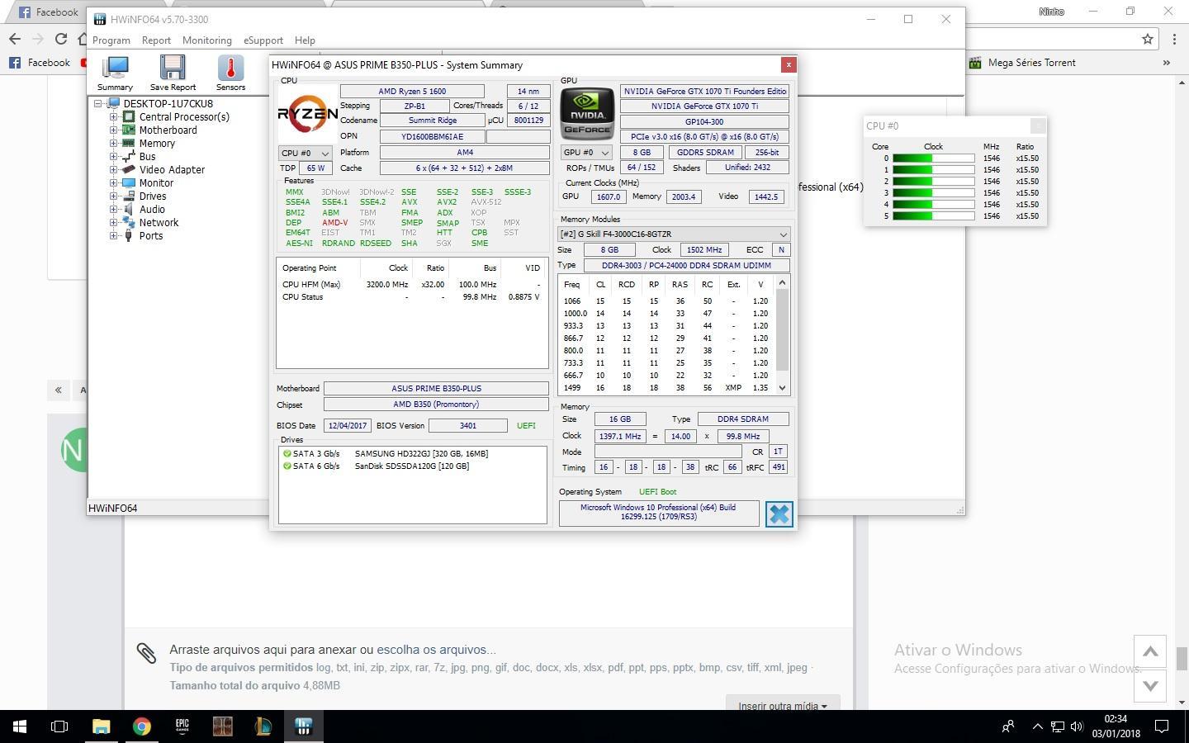Screen dimensions: 1189x743
Task: Open the Summary toolbar icon in HWiNFO64
Action: (x=115, y=73)
